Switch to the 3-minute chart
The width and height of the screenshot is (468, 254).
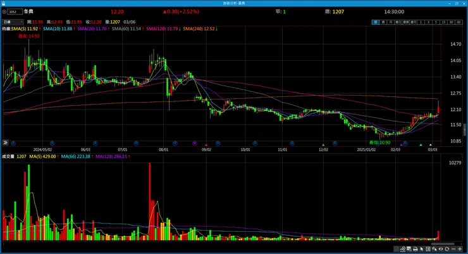click(428, 22)
